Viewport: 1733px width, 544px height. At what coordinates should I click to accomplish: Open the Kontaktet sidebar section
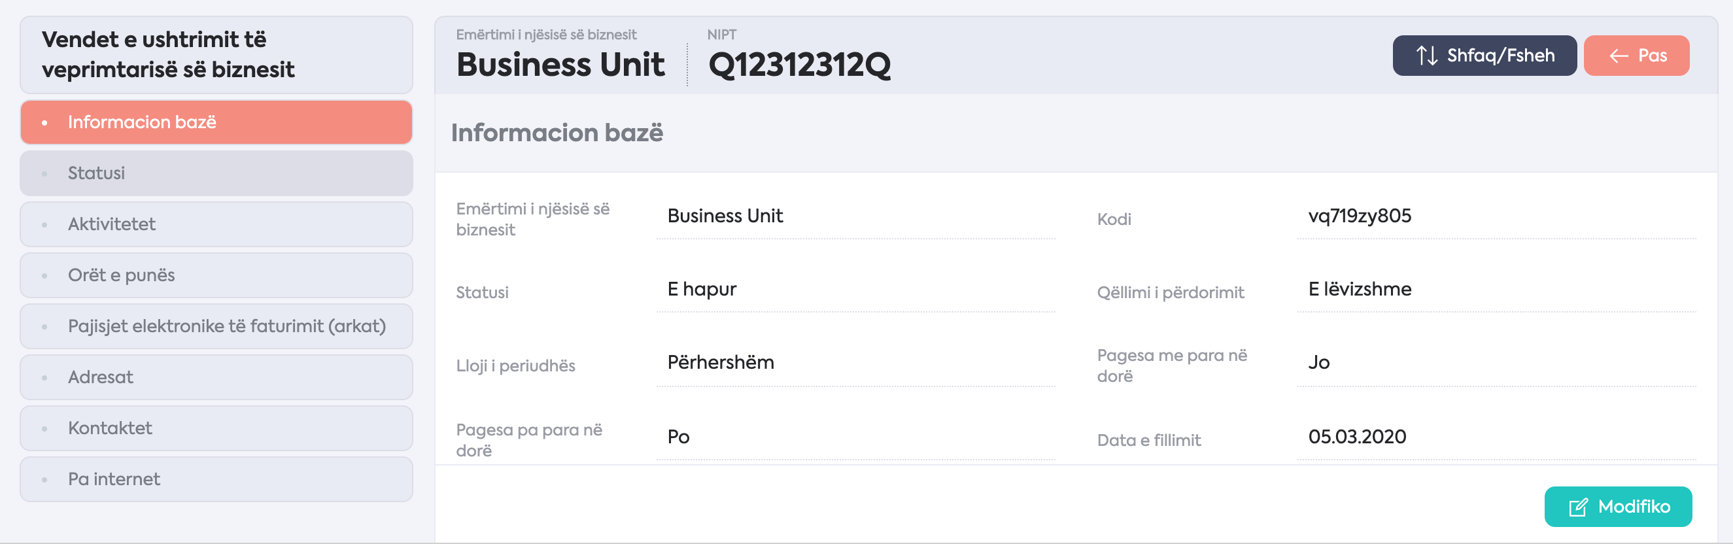pyautogui.click(x=216, y=428)
